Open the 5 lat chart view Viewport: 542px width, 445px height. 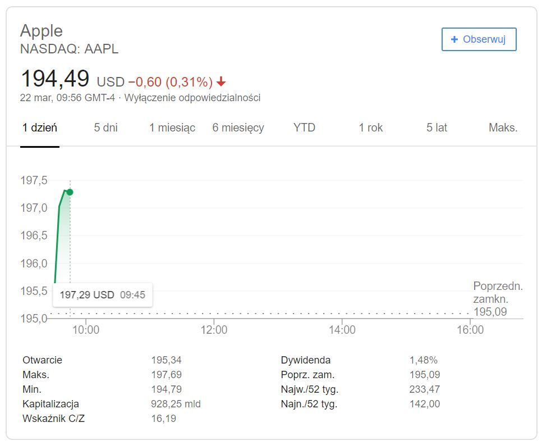coord(437,128)
